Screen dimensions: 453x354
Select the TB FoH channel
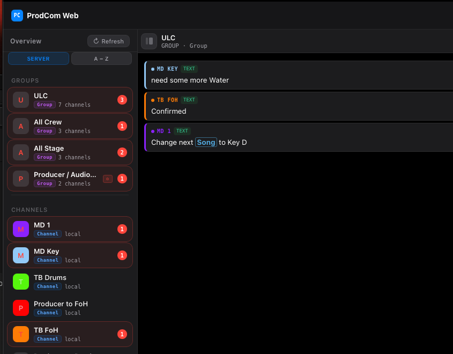coord(70,334)
